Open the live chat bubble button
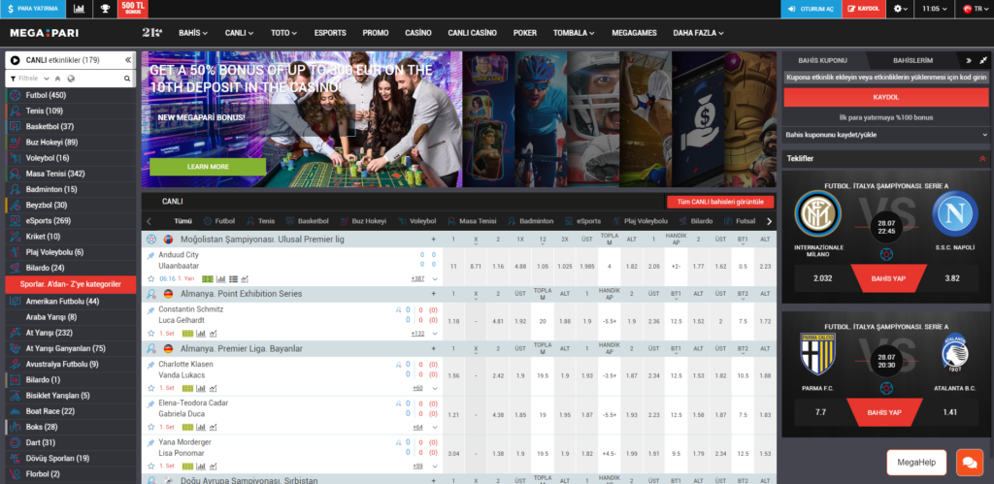994x484 pixels. click(x=970, y=463)
